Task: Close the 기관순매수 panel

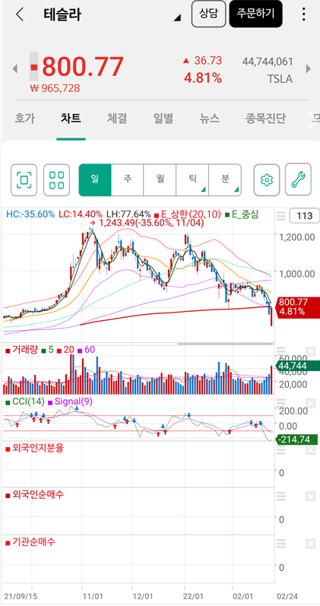Action: pyautogui.click(x=310, y=544)
